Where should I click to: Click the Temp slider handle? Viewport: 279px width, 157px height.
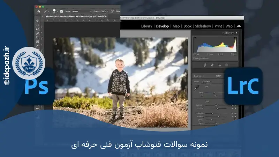(214, 93)
